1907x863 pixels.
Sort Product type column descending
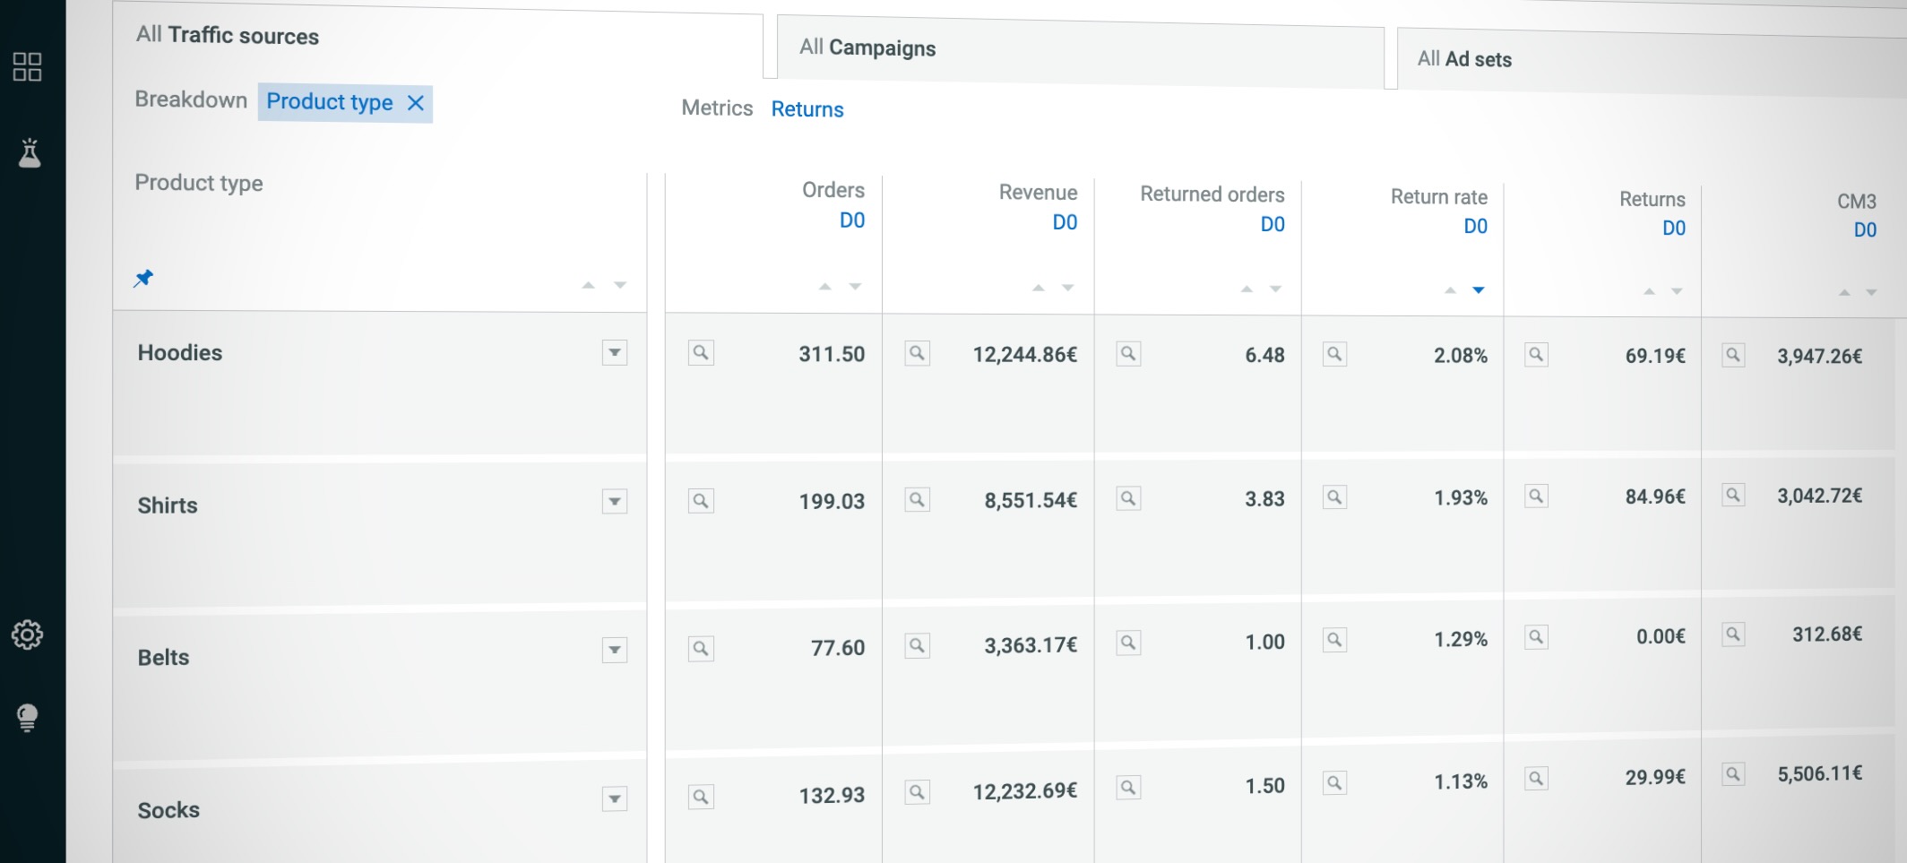click(620, 285)
